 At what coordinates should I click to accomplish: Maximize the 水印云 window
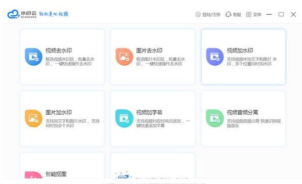281,15
